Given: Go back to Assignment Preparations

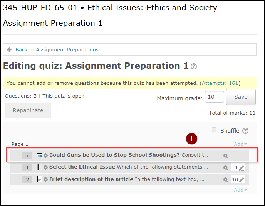Looking at the screenshot, I should pyautogui.click(x=57, y=50).
